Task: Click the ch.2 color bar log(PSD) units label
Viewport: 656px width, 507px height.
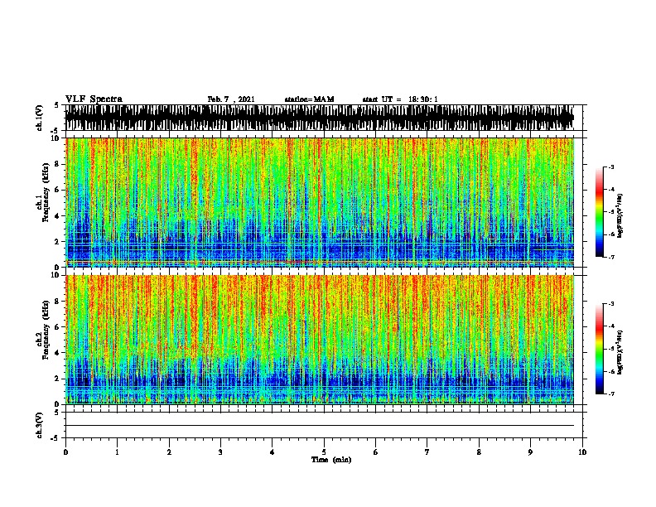Action: 620,353
